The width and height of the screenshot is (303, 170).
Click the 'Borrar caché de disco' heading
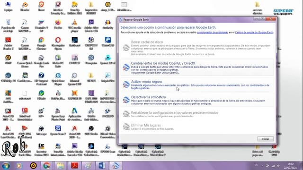pyautogui.click(x=147, y=42)
